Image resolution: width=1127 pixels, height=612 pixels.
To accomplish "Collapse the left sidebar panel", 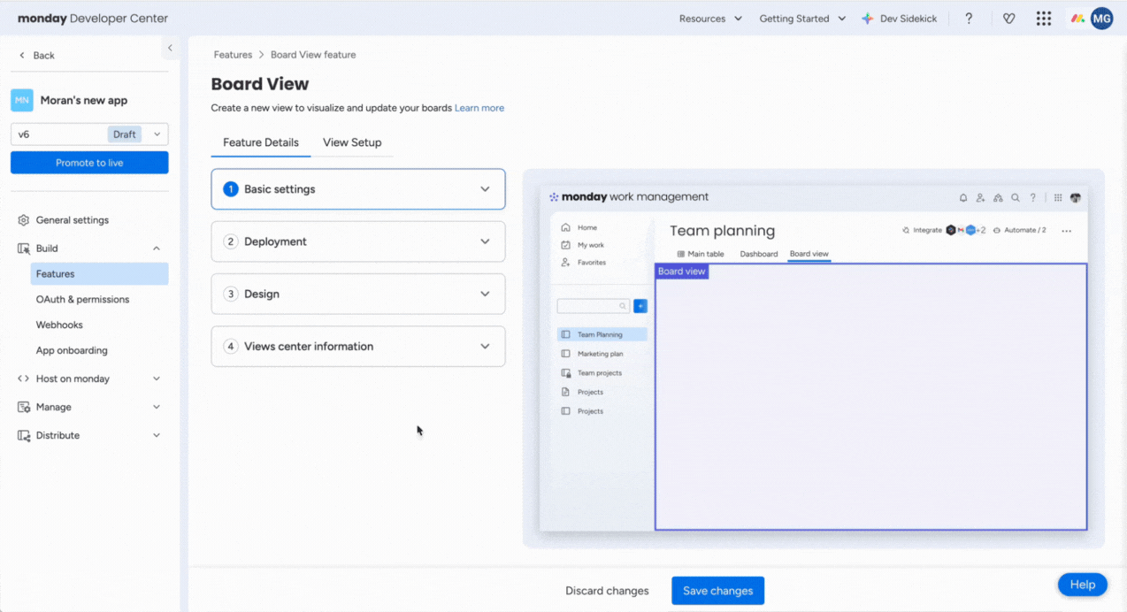I will (x=170, y=48).
